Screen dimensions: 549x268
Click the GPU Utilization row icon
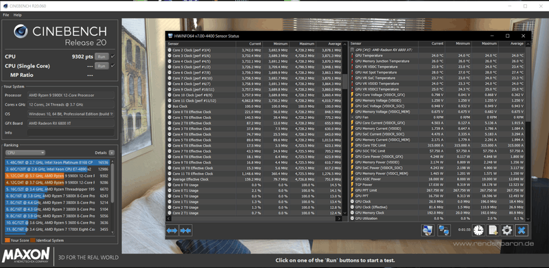point(352,219)
